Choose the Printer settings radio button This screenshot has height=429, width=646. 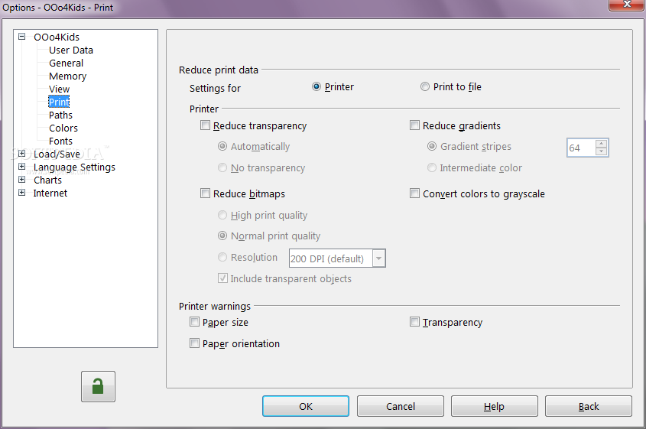click(x=317, y=86)
